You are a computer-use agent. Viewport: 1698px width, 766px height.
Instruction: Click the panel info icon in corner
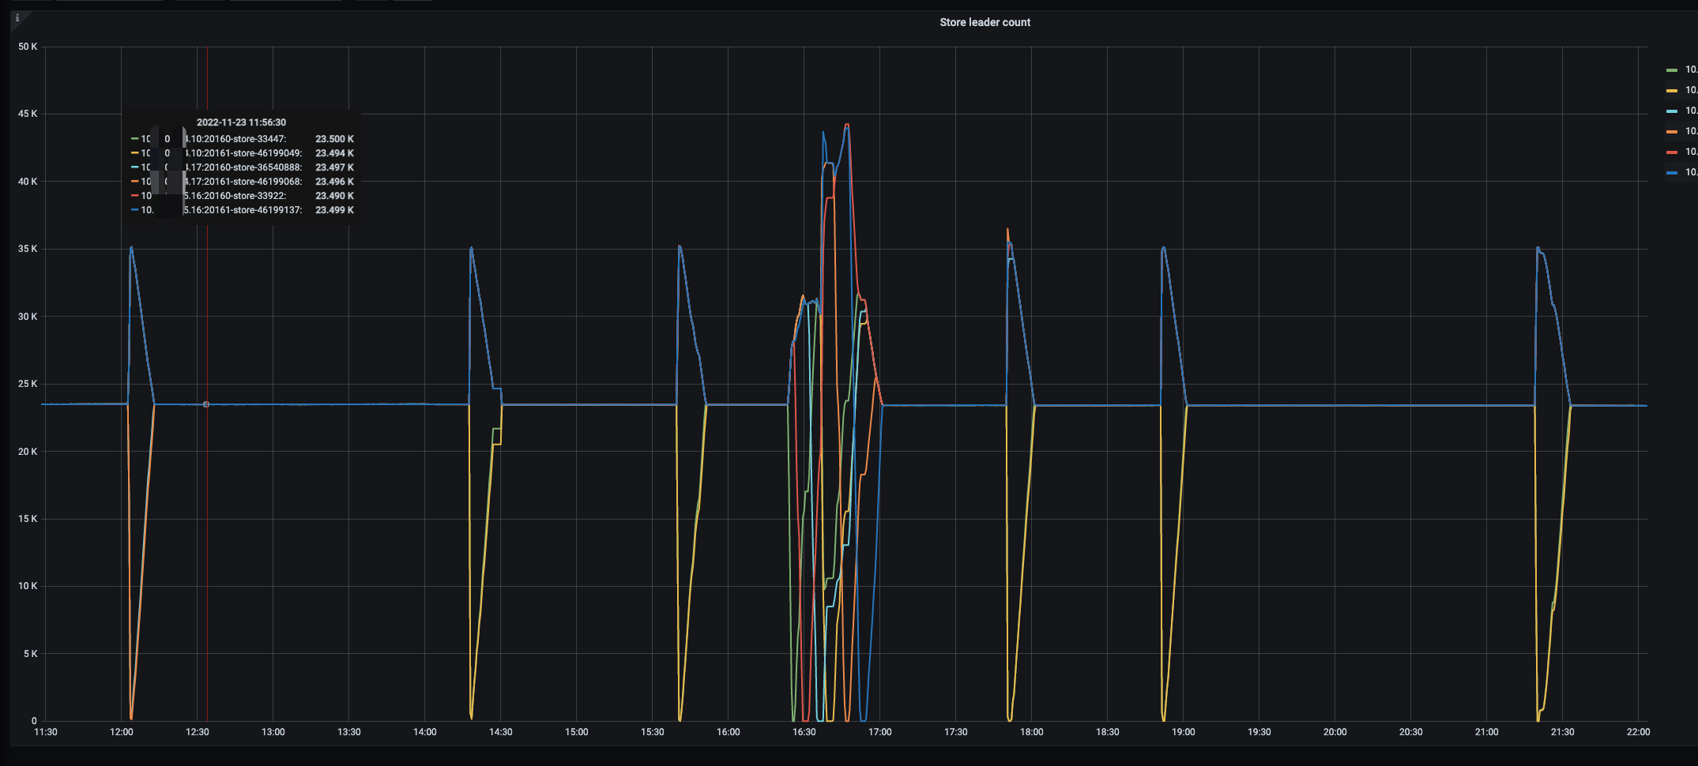click(x=17, y=18)
